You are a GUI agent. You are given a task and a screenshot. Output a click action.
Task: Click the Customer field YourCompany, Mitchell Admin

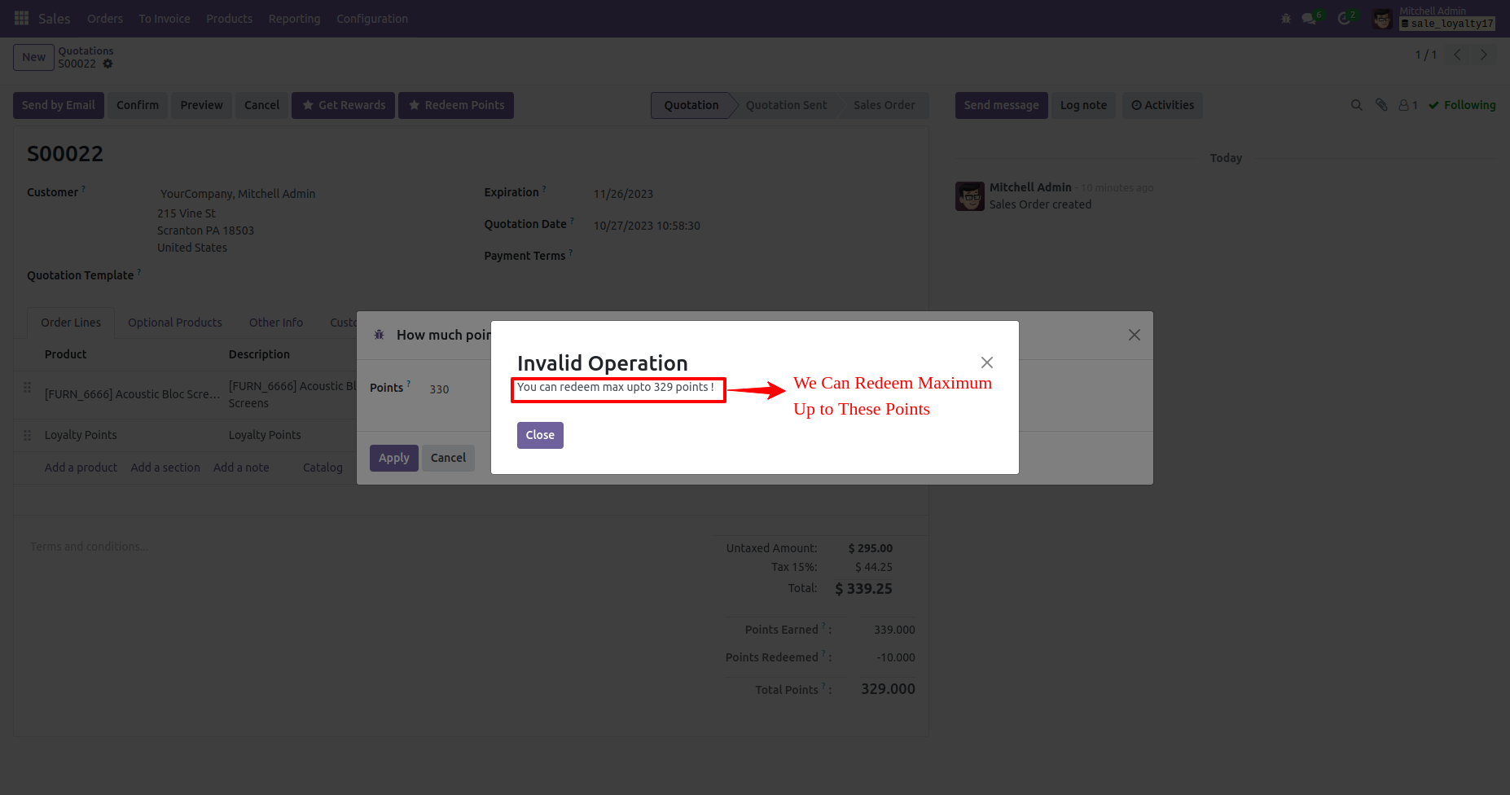(x=238, y=194)
